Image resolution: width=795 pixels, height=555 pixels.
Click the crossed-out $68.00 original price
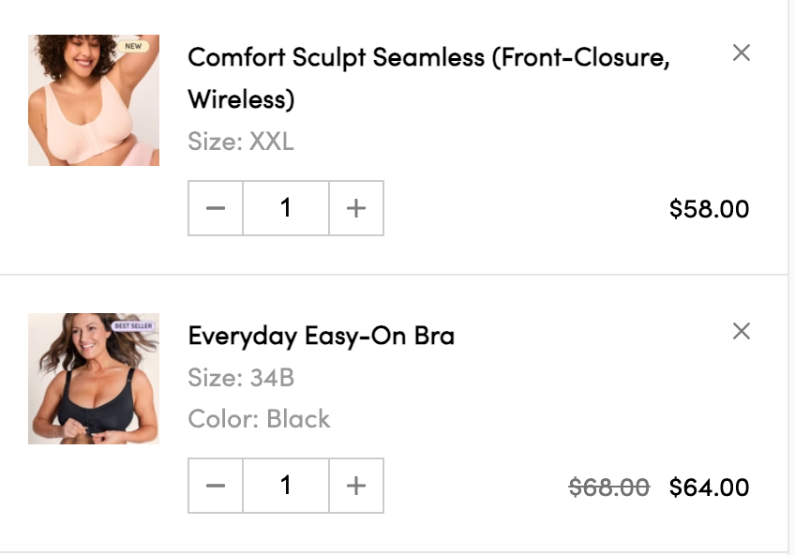pos(609,487)
